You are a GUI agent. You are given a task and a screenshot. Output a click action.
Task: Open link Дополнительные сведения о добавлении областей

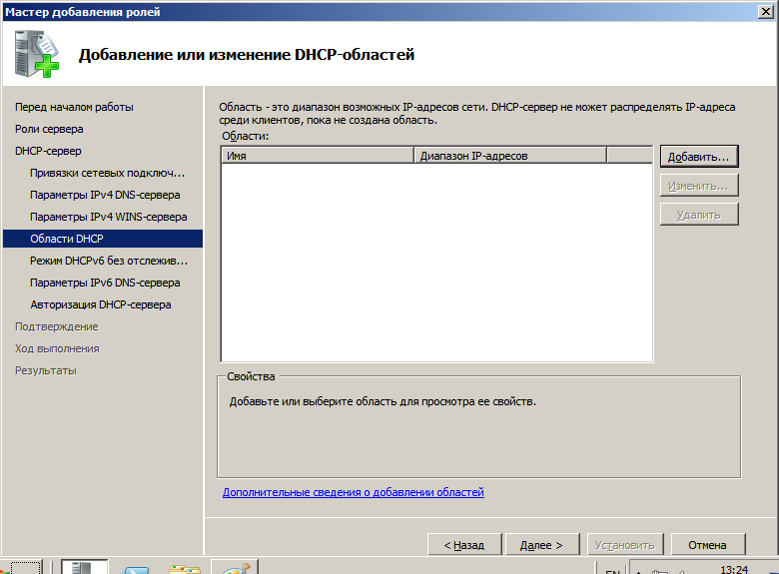pyautogui.click(x=354, y=492)
